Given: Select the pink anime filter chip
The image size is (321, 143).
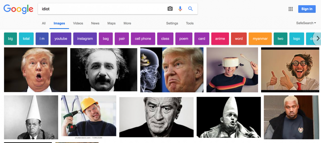Looking at the screenshot, I should (x=220, y=39).
